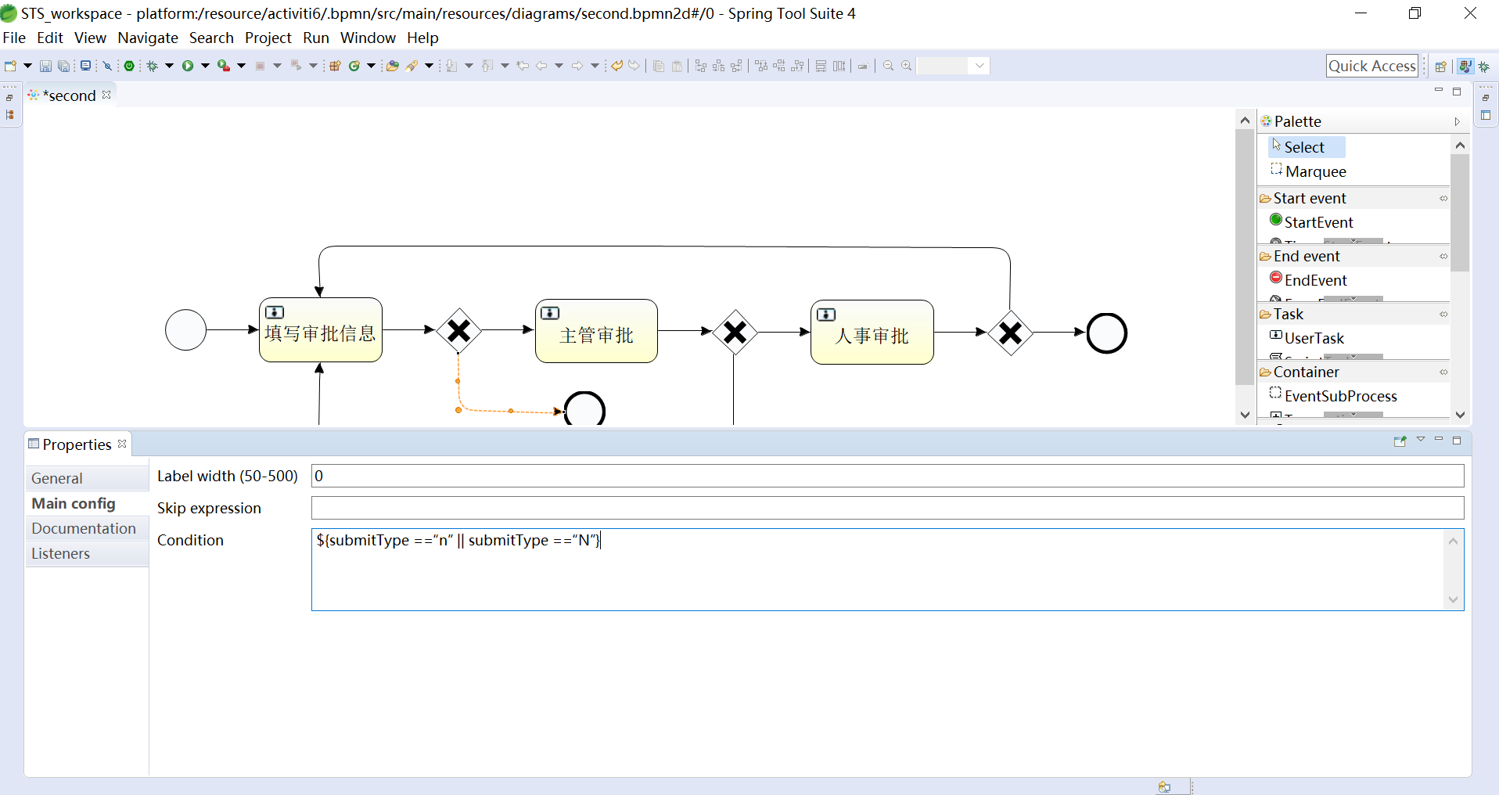Switch to the Listeners properties tab
Image resolution: width=1499 pixels, height=795 pixels.
click(x=87, y=553)
